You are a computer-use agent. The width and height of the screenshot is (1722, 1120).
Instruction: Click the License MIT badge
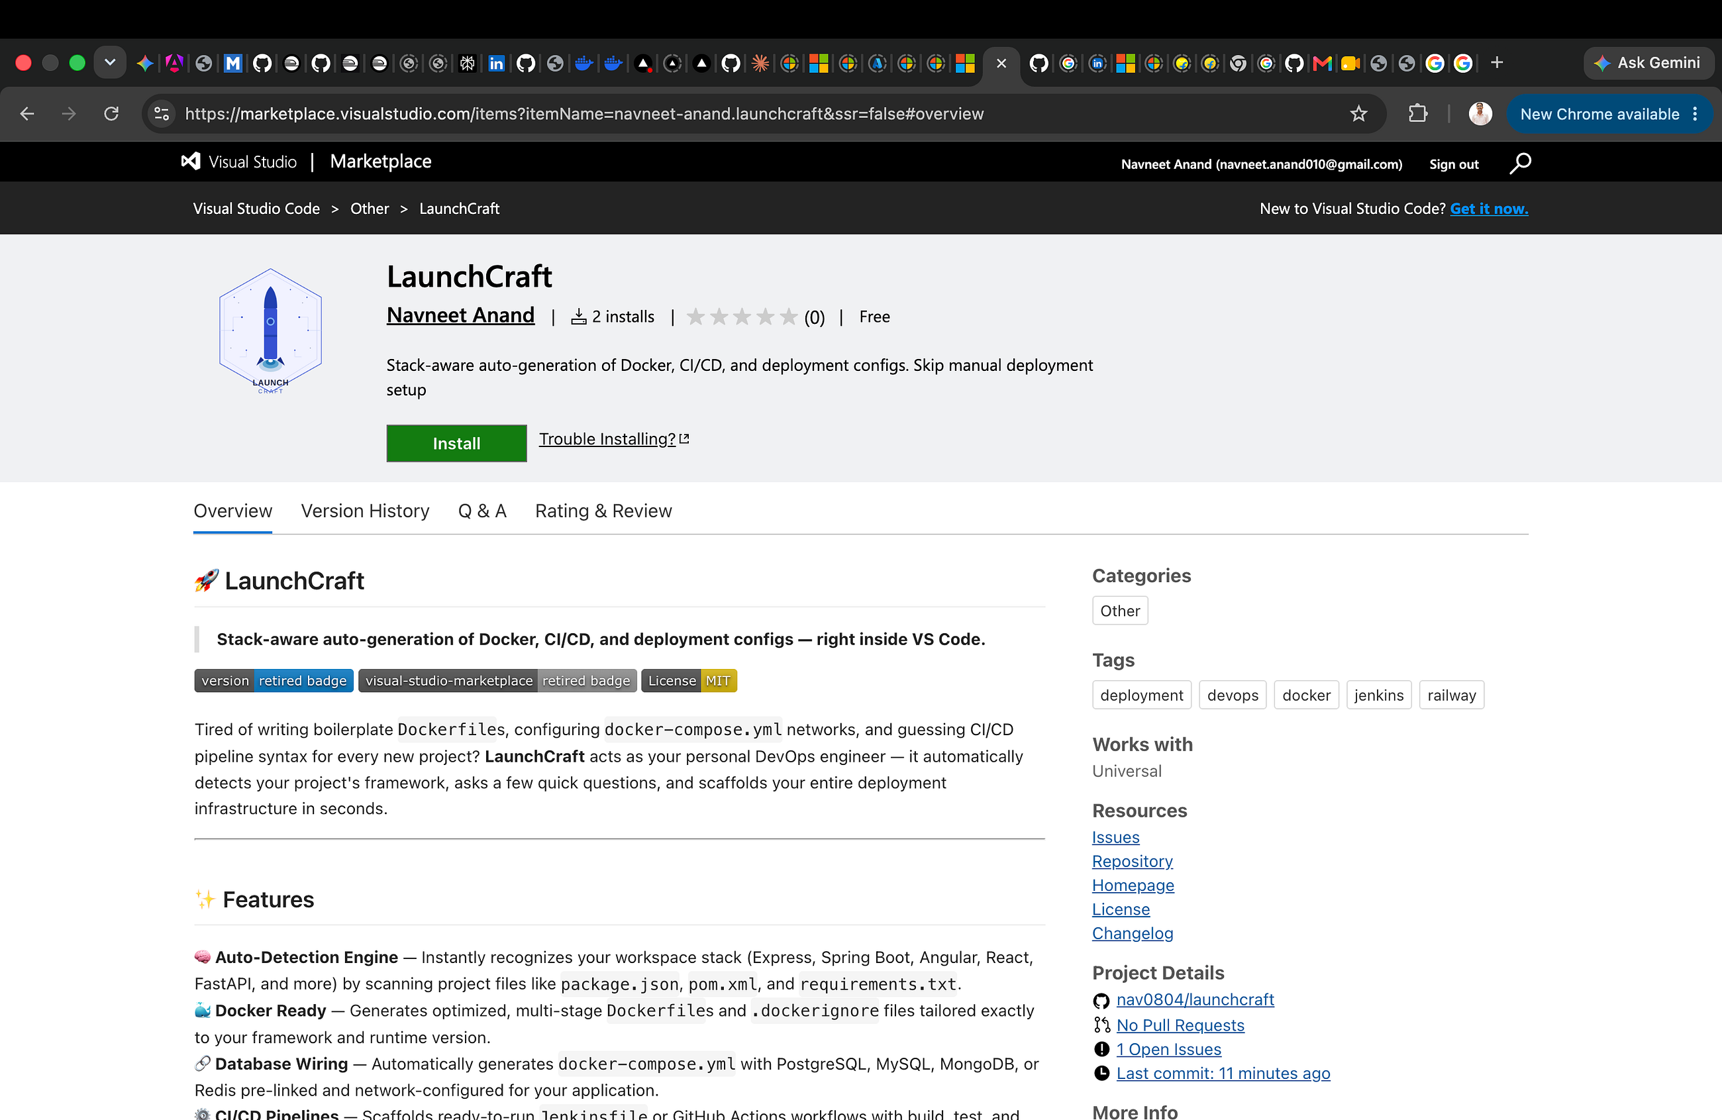689,681
